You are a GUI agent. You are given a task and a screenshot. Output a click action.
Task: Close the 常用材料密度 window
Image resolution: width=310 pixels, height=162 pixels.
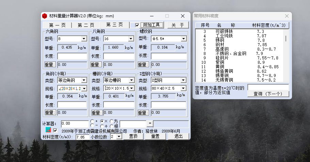point(287,16)
